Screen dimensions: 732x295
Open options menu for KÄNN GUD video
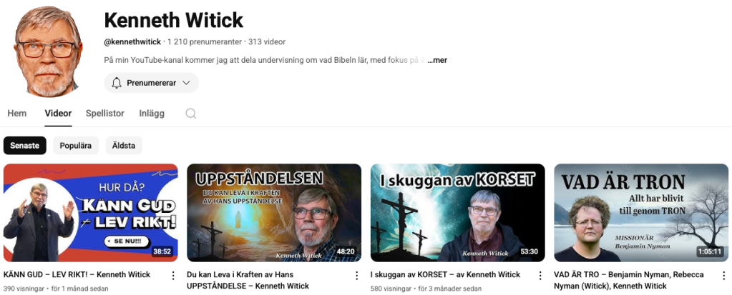pyautogui.click(x=173, y=276)
